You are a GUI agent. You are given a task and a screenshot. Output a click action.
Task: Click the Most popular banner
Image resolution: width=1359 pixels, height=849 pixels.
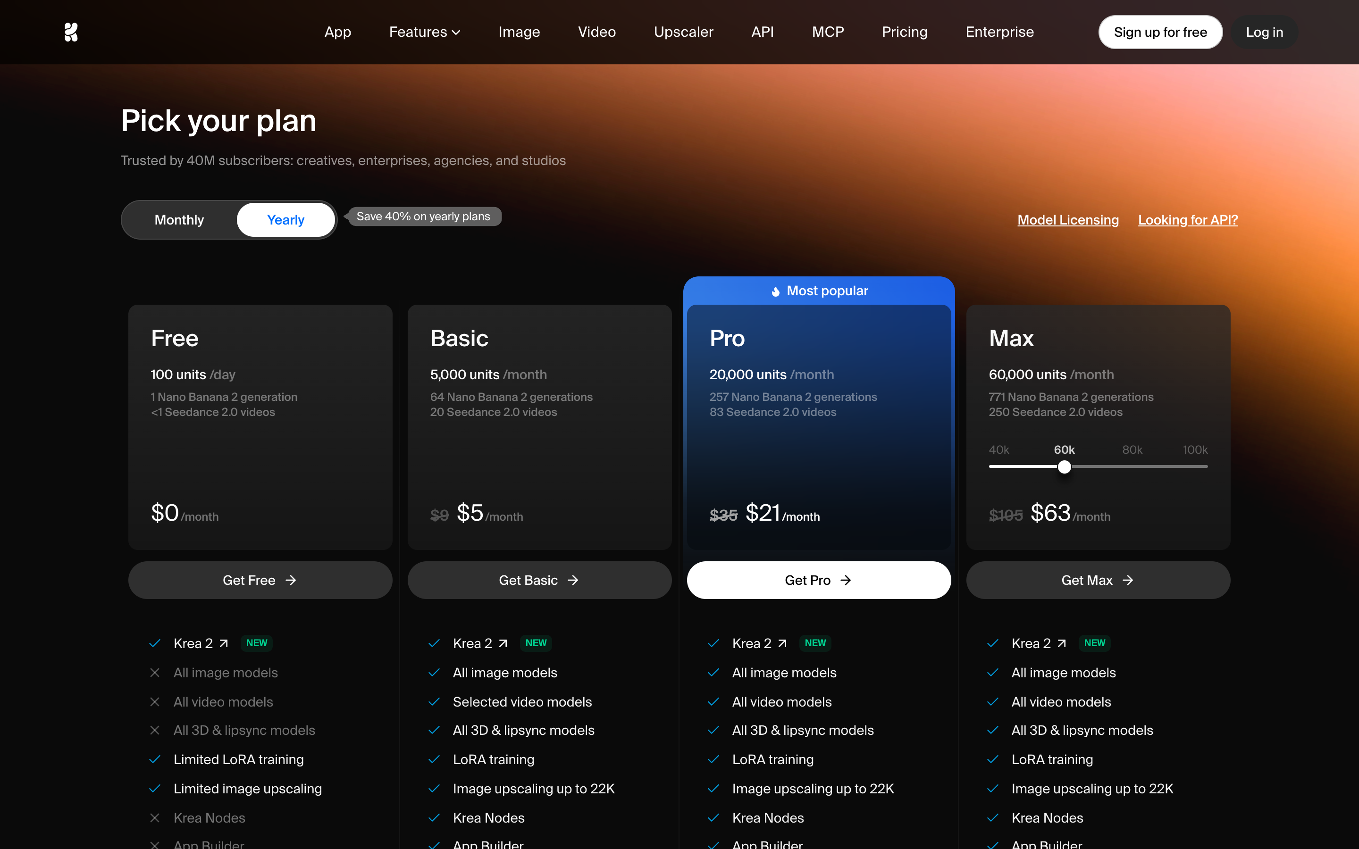[x=819, y=291]
